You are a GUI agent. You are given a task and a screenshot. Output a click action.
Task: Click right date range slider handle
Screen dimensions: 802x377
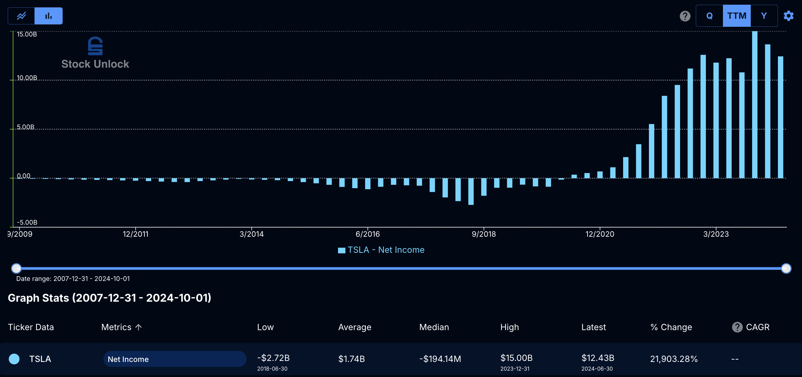pyautogui.click(x=786, y=268)
